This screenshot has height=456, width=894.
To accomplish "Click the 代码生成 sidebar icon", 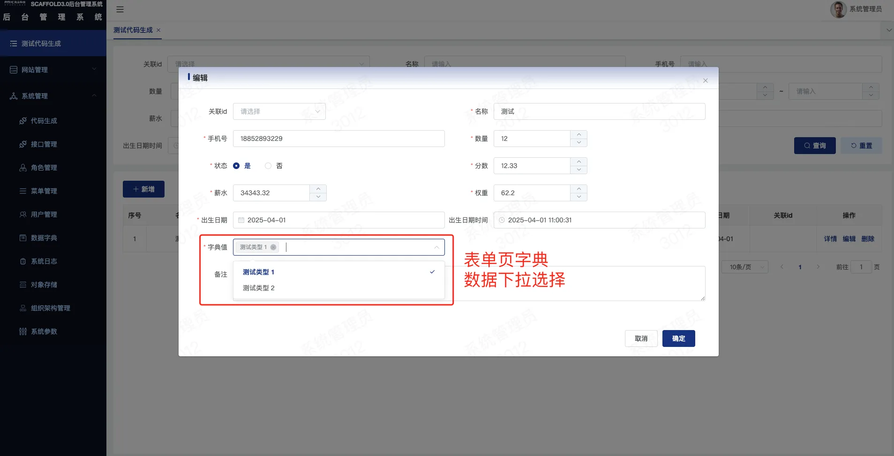I will (23, 121).
